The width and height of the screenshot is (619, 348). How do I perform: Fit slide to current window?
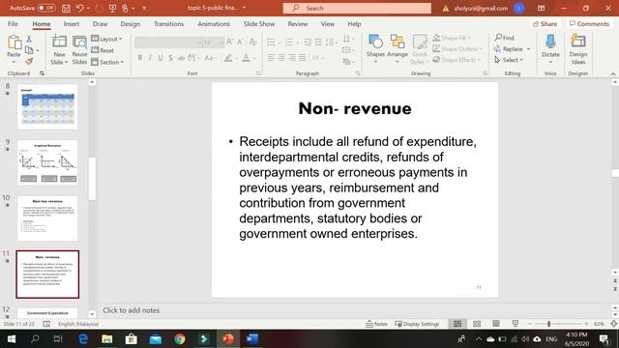click(613, 324)
